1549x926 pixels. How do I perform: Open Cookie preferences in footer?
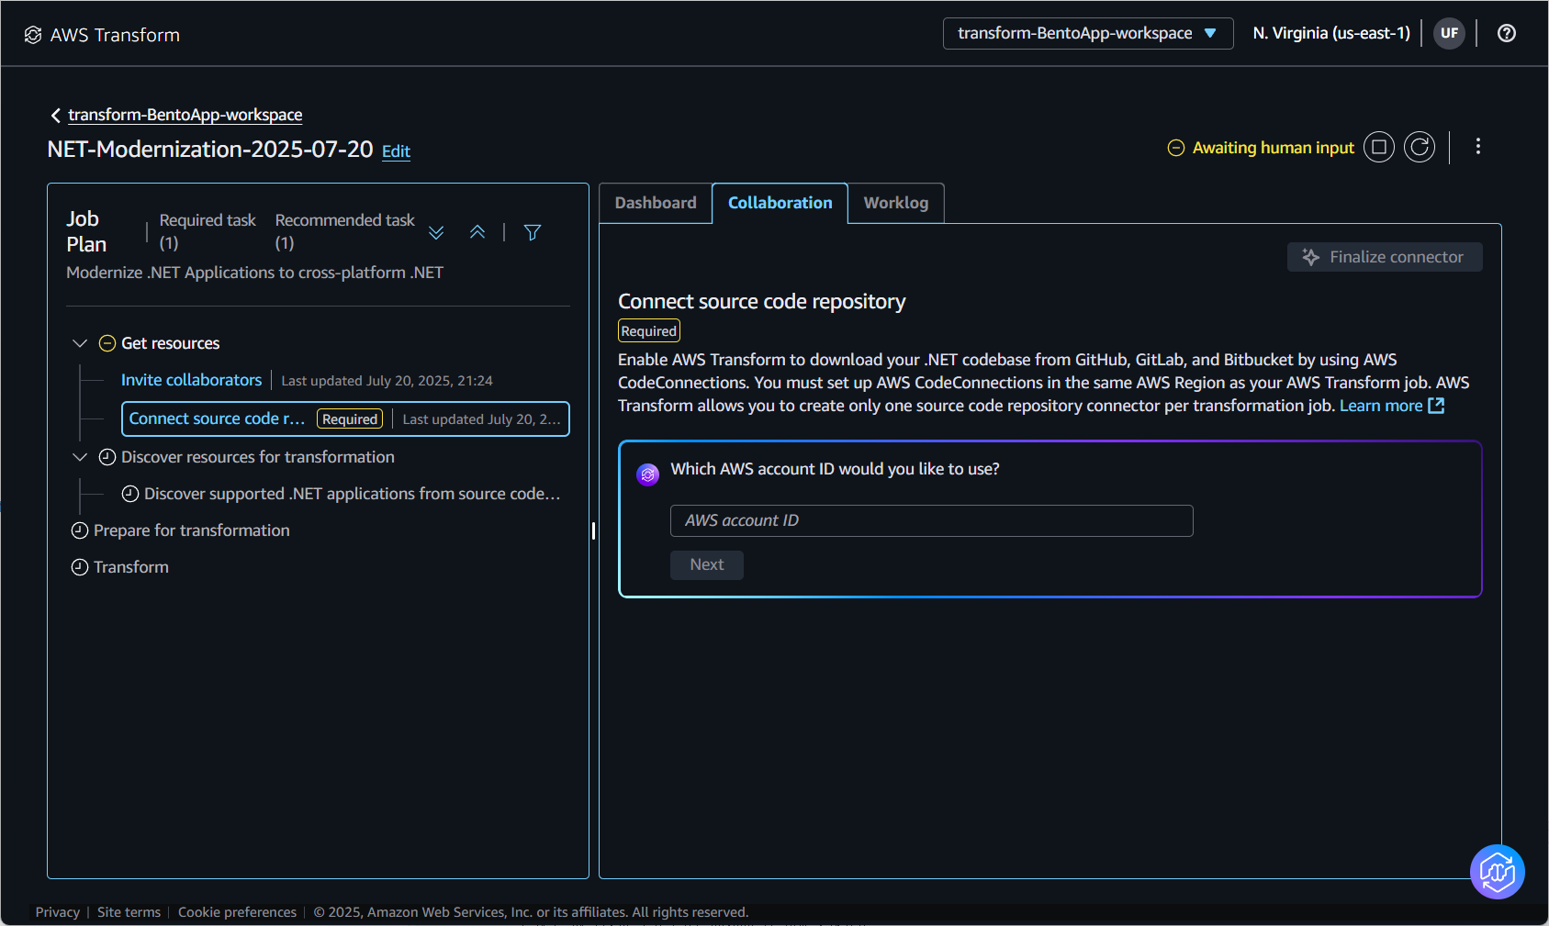coord(237,912)
